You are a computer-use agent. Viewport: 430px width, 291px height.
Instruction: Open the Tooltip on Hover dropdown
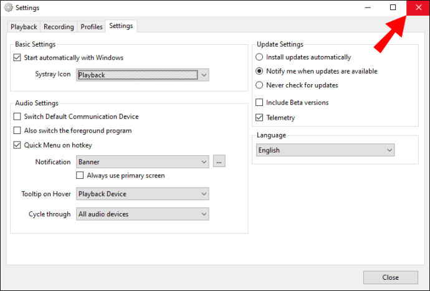(x=143, y=194)
